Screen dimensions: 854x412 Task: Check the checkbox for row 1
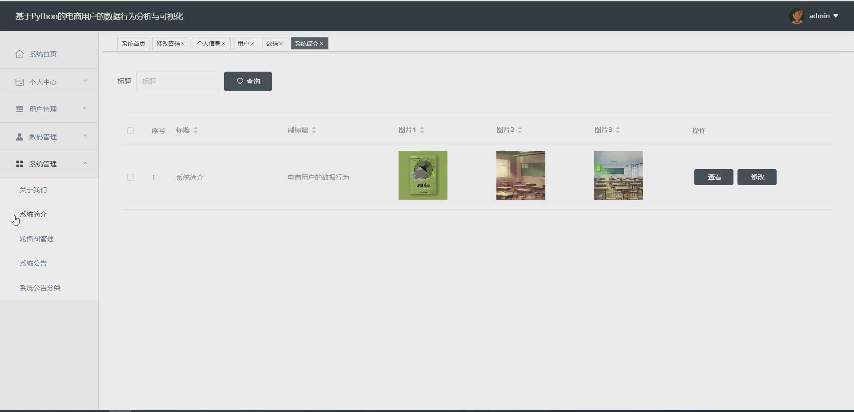pos(130,177)
